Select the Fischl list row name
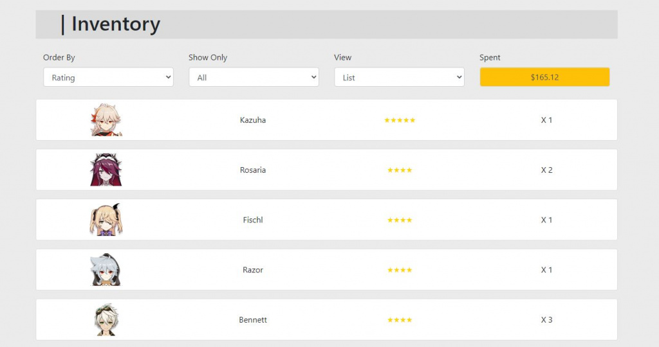This screenshot has width=659, height=347. point(253,220)
